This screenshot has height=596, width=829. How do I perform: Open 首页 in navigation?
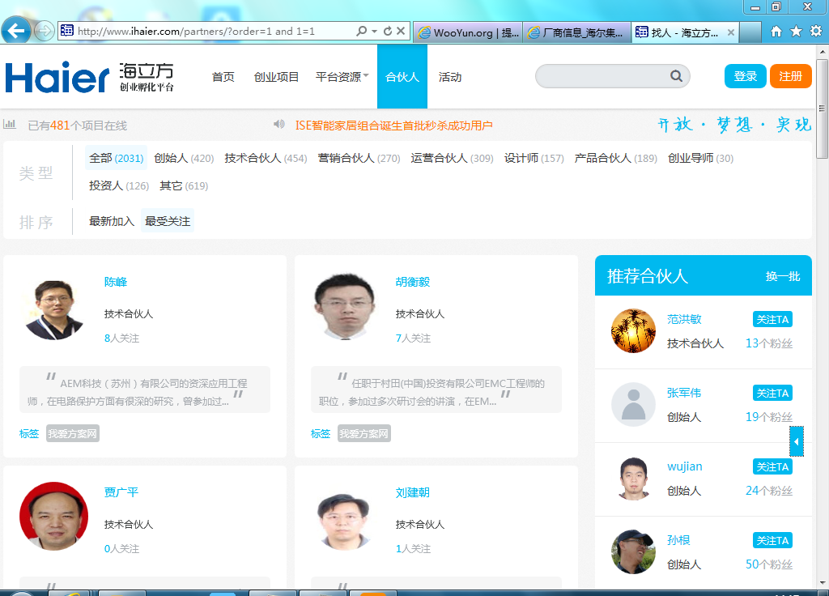(223, 77)
